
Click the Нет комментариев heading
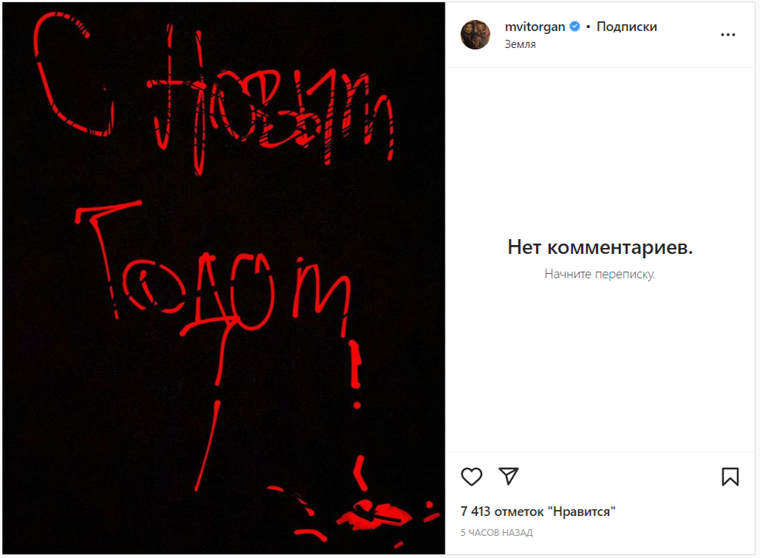click(x=600, y=247)
